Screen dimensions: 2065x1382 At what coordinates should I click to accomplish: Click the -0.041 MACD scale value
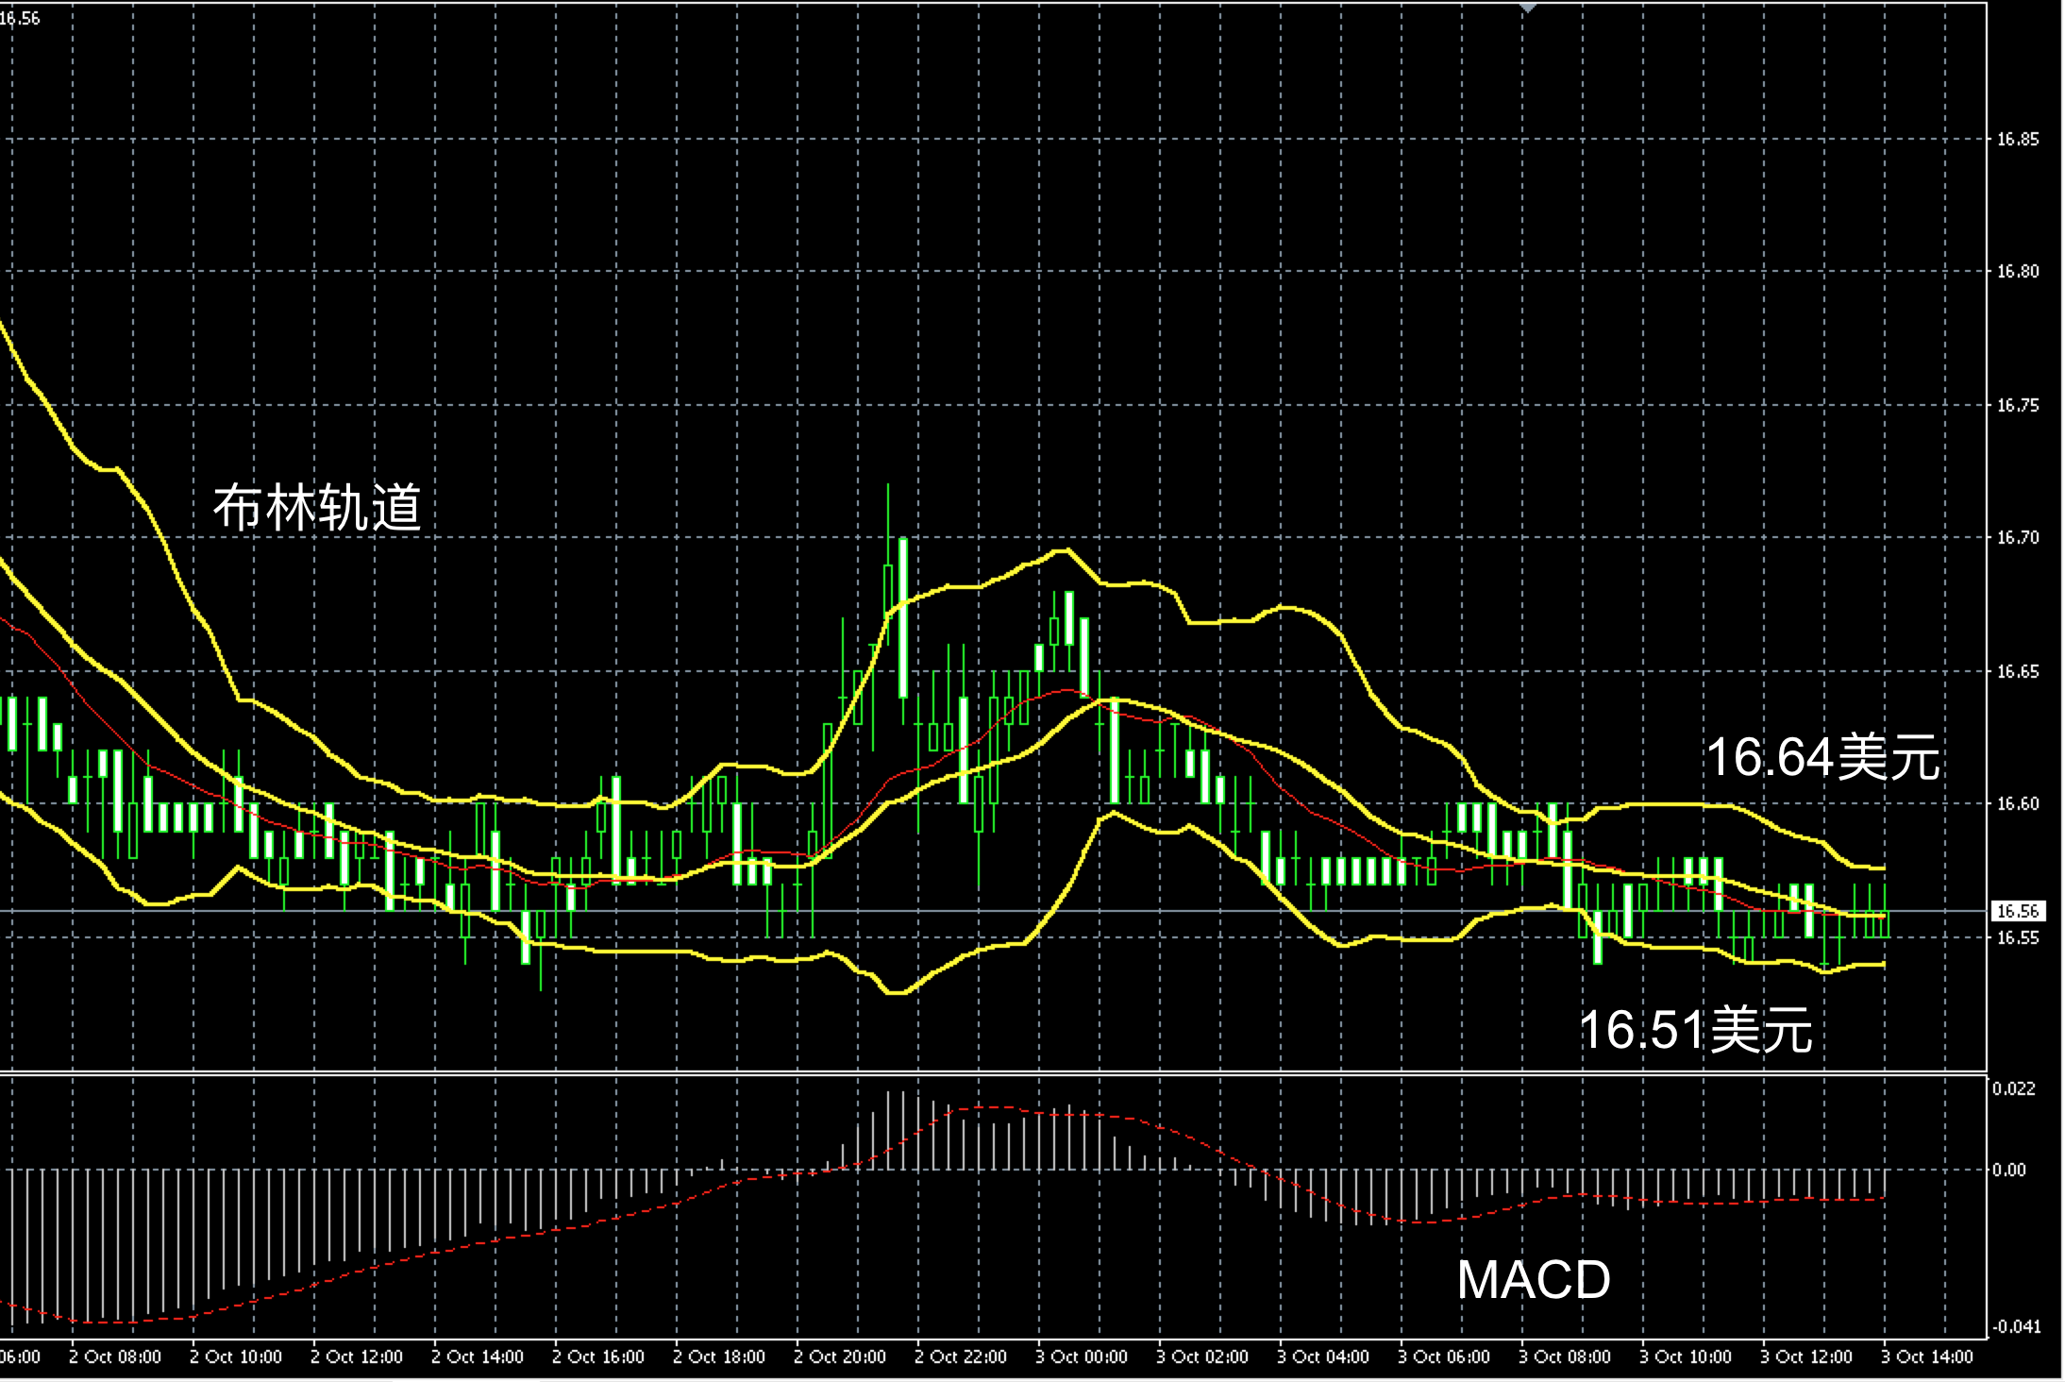[x=2015, y=1327]
